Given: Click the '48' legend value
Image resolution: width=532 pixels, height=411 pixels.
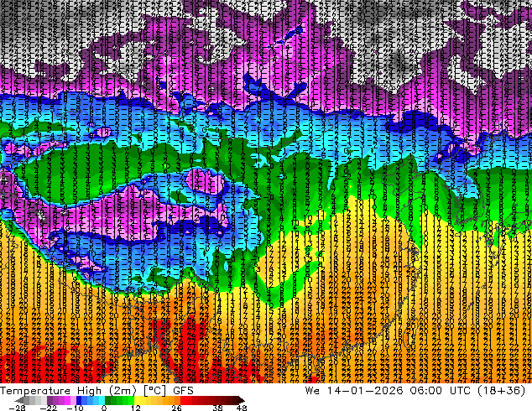Looking at the screenshot, I should [x=242, y=408].
